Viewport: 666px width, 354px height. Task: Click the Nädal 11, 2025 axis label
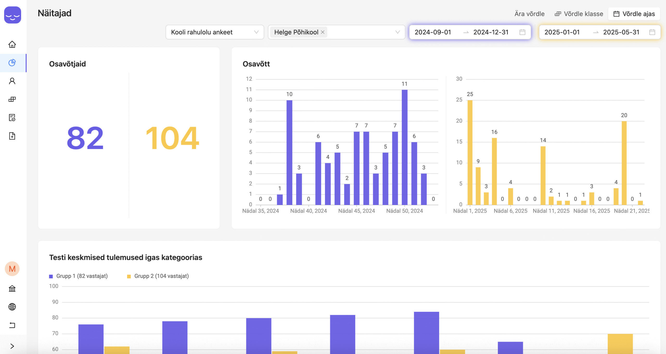[551, 211]
